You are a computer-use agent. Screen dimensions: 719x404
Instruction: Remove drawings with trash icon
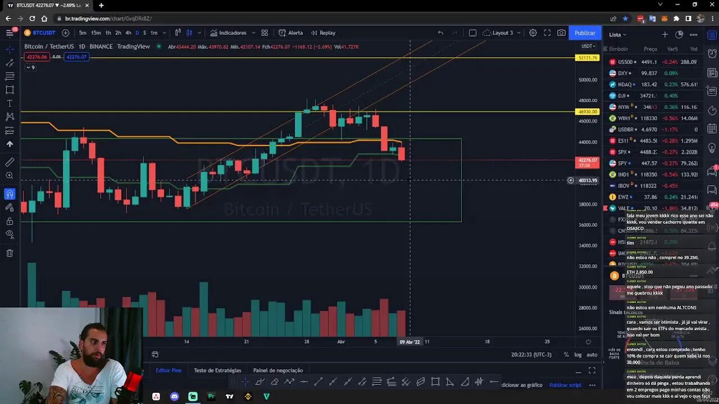10,253
